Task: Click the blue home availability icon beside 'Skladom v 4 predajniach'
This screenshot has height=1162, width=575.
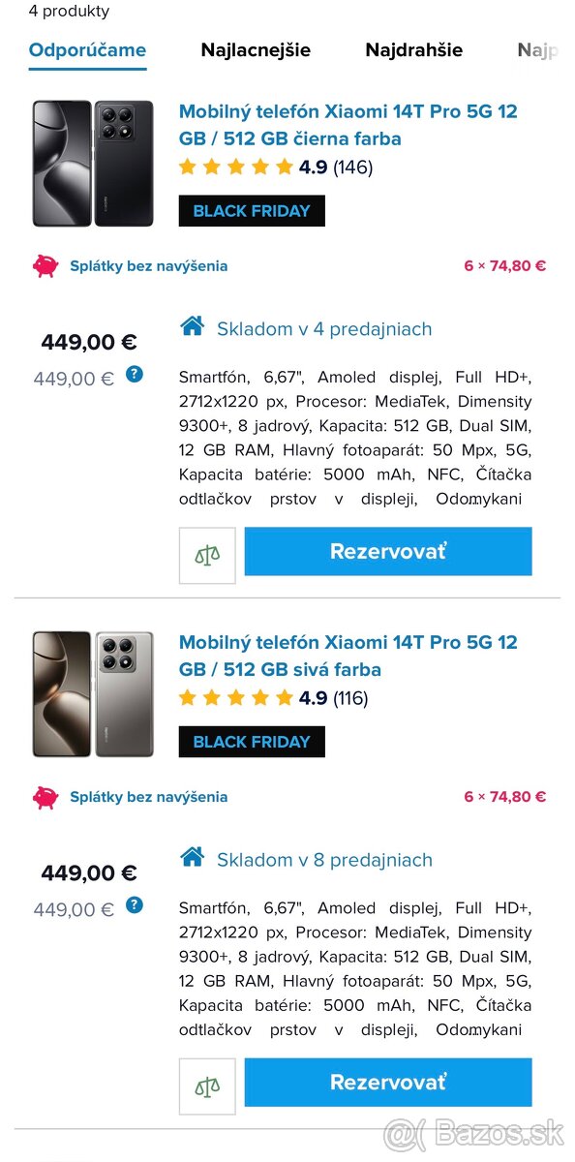Action: [191, 328]
